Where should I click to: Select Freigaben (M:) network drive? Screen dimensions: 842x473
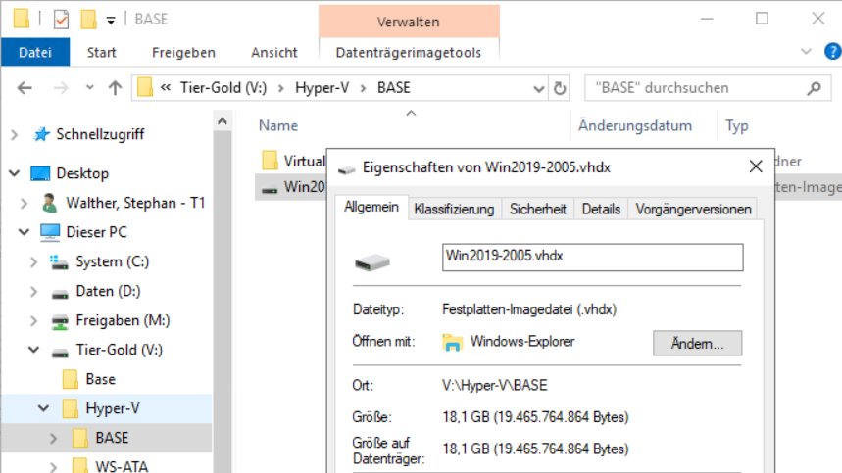point(123,320)
